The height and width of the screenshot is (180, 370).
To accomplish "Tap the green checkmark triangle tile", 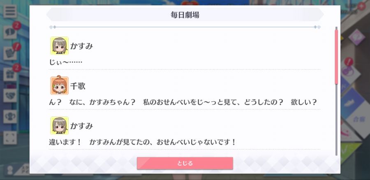I will tap(349, 151).
